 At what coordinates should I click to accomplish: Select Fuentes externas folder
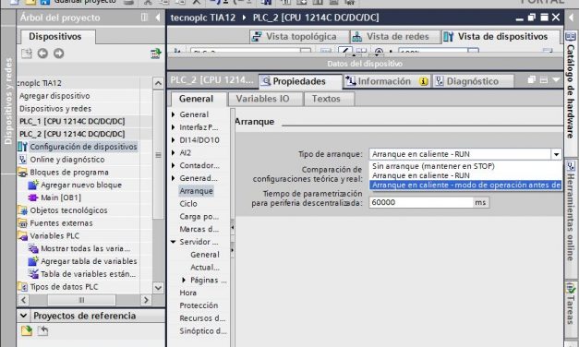coord(61,223)
